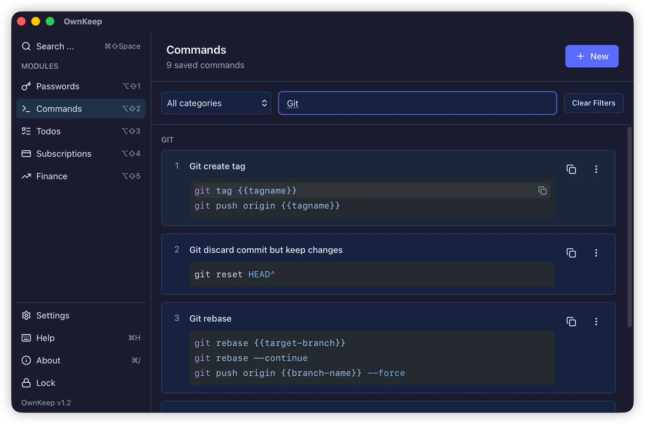Click the search magnifier icon in the sidebar
The width and height of the screenshot is (645, 424).
coord(26,46)
